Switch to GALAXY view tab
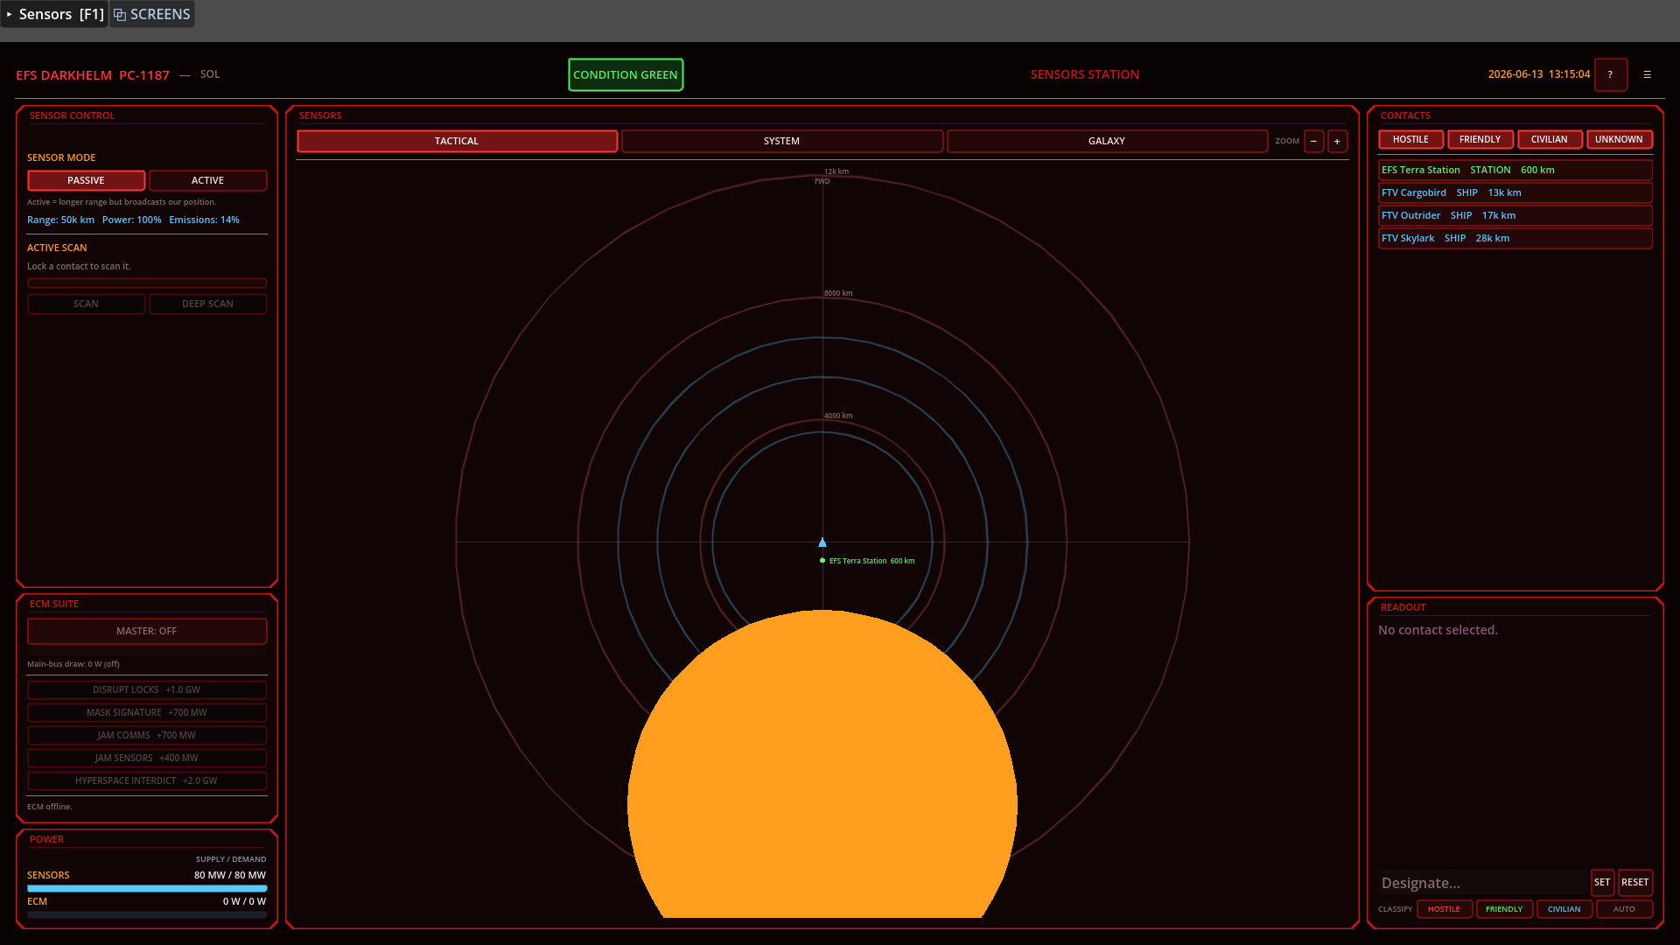This screenshot has width=1680, height=945. [1107, 141]
